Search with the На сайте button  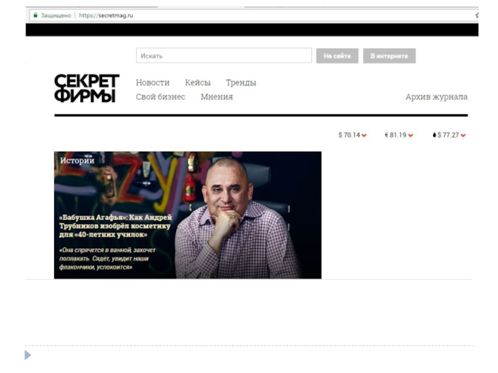pos(337,56)
